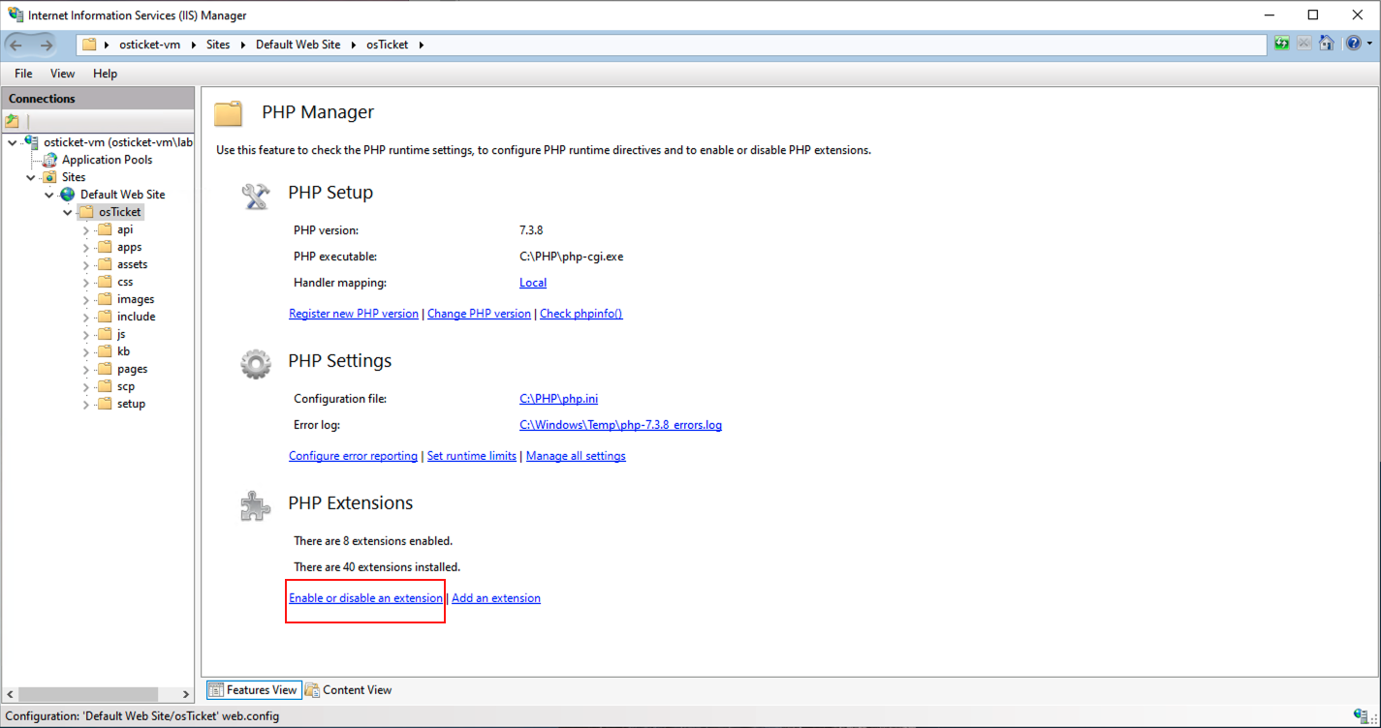
Task: Click the Default Web Site globe icon
Action: click(x=68, y=195)
